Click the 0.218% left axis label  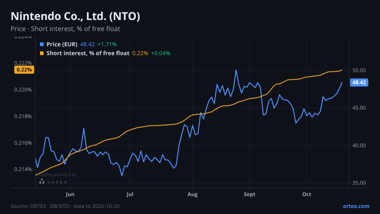[x=23, y=116]
